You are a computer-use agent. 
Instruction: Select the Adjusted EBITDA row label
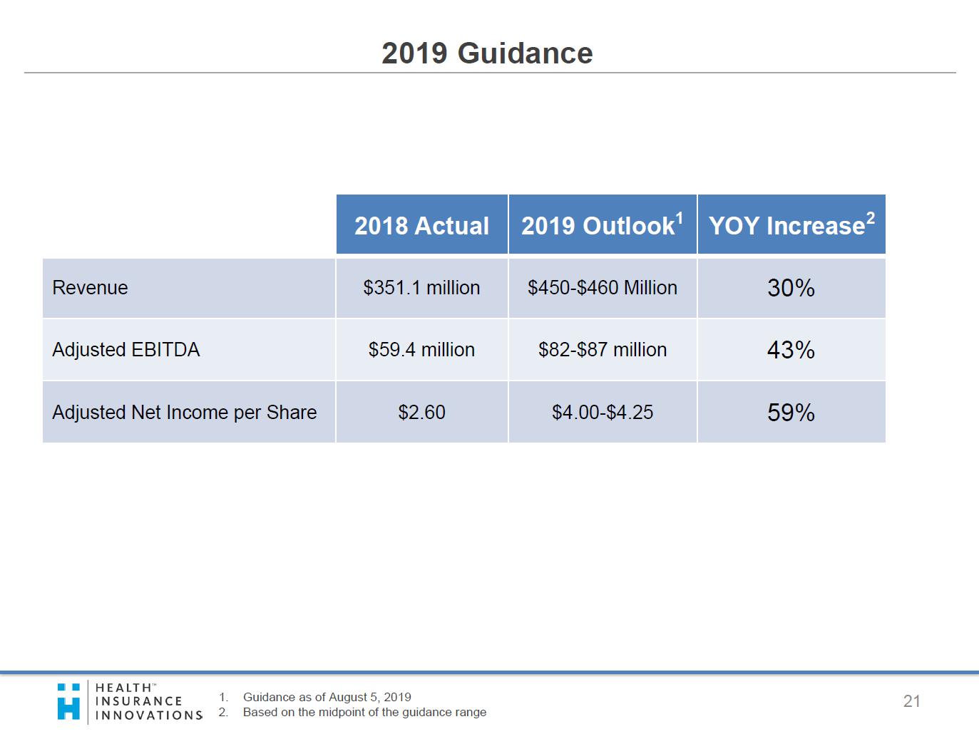[126, 350]
